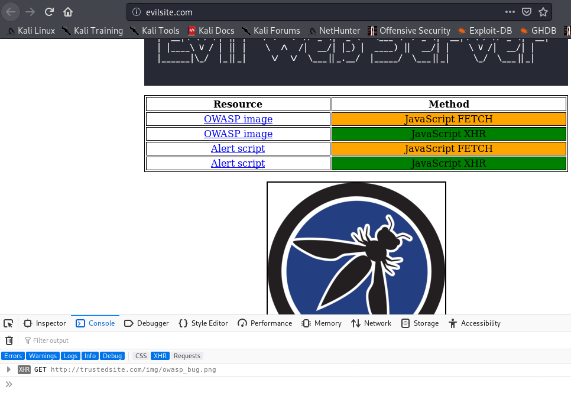The image size is (571, 396).
Task: Click the browser Forward arrow button
Action: point(30,12)
